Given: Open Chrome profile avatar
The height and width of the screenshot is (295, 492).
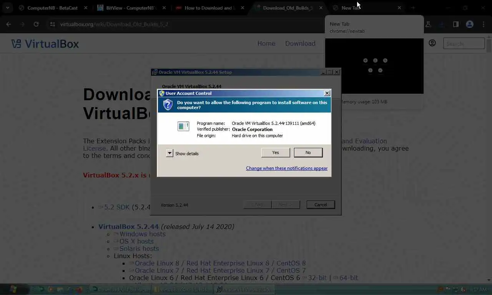Looking at the screenshot, I should (470, 24).
